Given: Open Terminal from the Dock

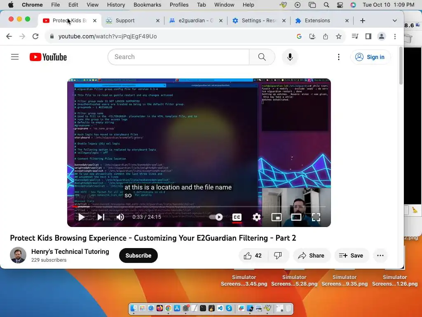Looking at the screenshot, I should pos(203,308).
